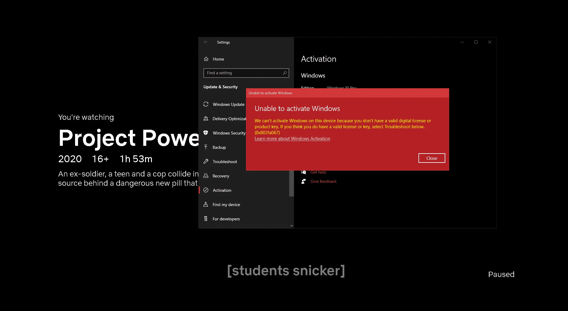
Task: Click the error code (0x803fa067) text
Action: (x=267, y=133)
